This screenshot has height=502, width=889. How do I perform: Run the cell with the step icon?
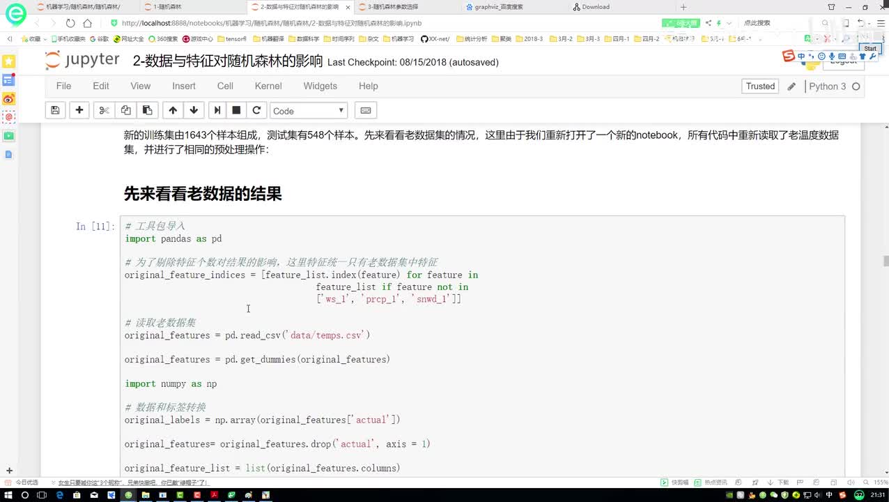217,110
